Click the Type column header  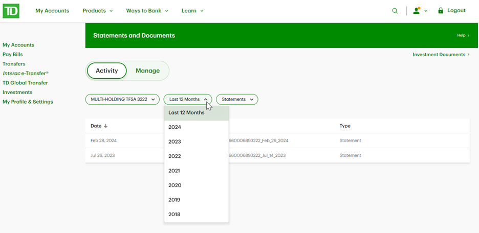coord(345,126)
